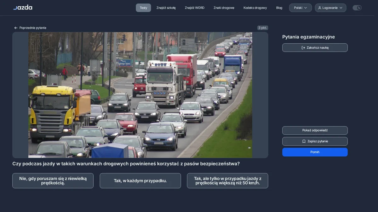The height and width of the screenshot is (212, 378).
Task: Visit the Blog link
Action: [x=279, y=8]
